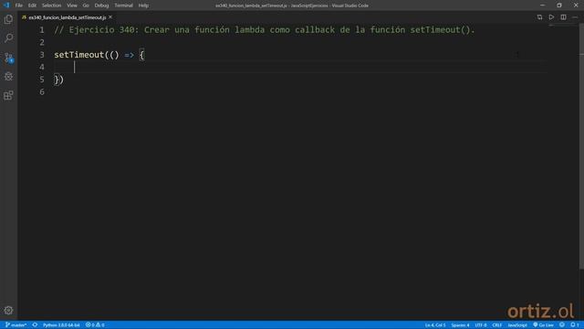Open the Search view in activity bar
This screenshot has width=584, height=329.
click(8, 38)
